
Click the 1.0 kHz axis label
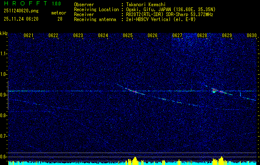pyautogui.click(x=3, y=75)
